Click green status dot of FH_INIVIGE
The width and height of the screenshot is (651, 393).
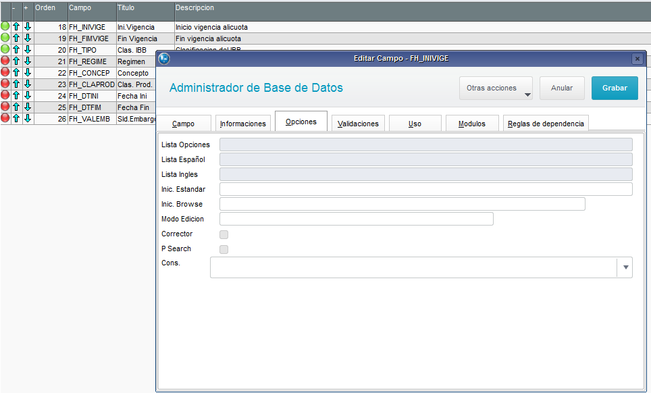(x=5, y=26)
